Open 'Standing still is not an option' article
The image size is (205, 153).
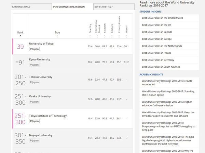168,93
